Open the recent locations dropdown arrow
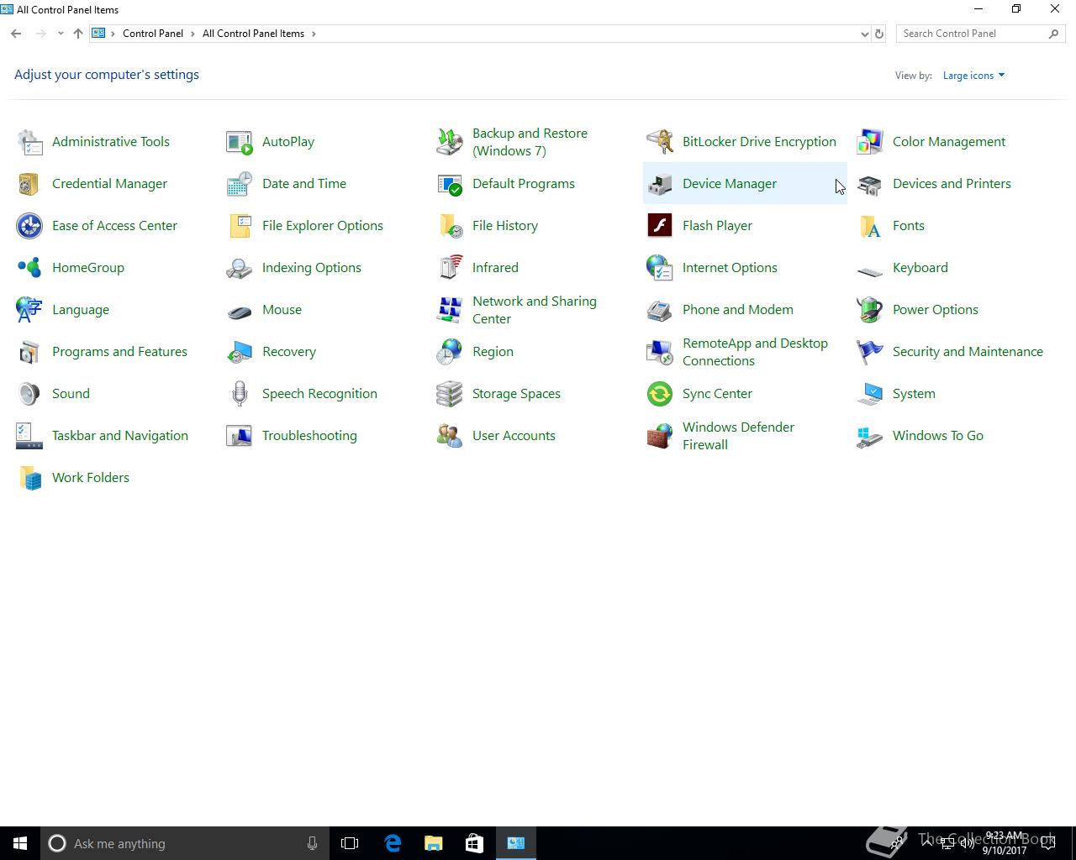 [x=61, y=34]
